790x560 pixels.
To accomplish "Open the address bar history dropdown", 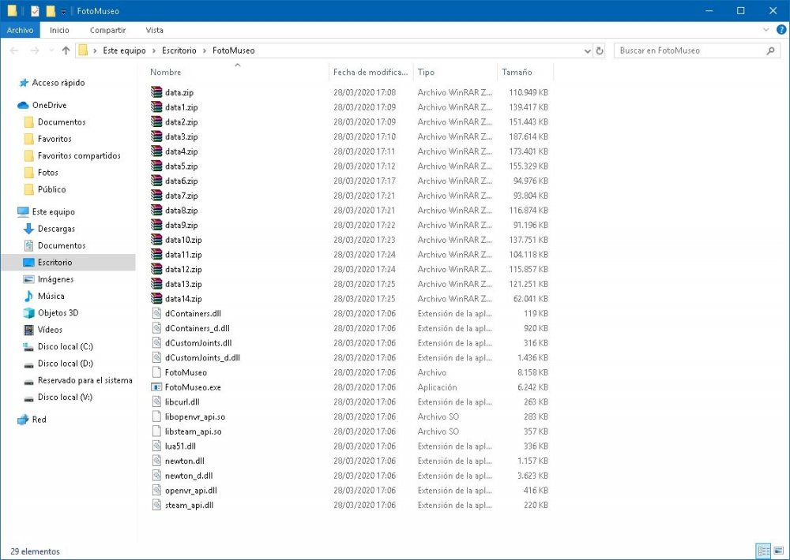I will (x=587, y=50).
